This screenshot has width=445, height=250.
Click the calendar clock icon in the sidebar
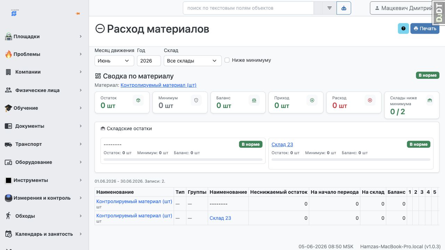[8, 234]
